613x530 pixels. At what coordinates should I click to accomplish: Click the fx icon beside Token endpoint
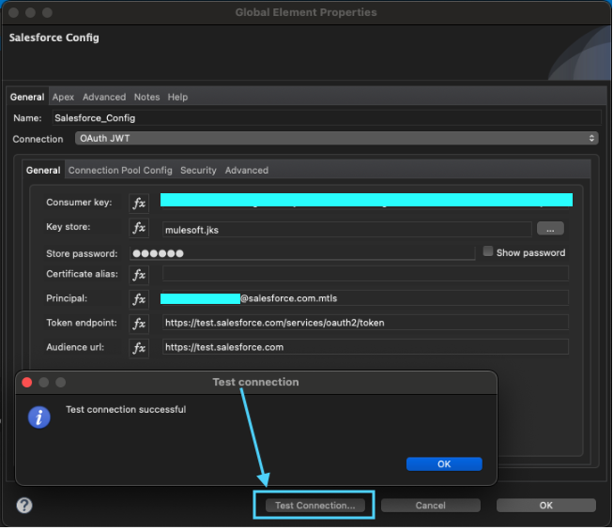(x=139, y=324)
